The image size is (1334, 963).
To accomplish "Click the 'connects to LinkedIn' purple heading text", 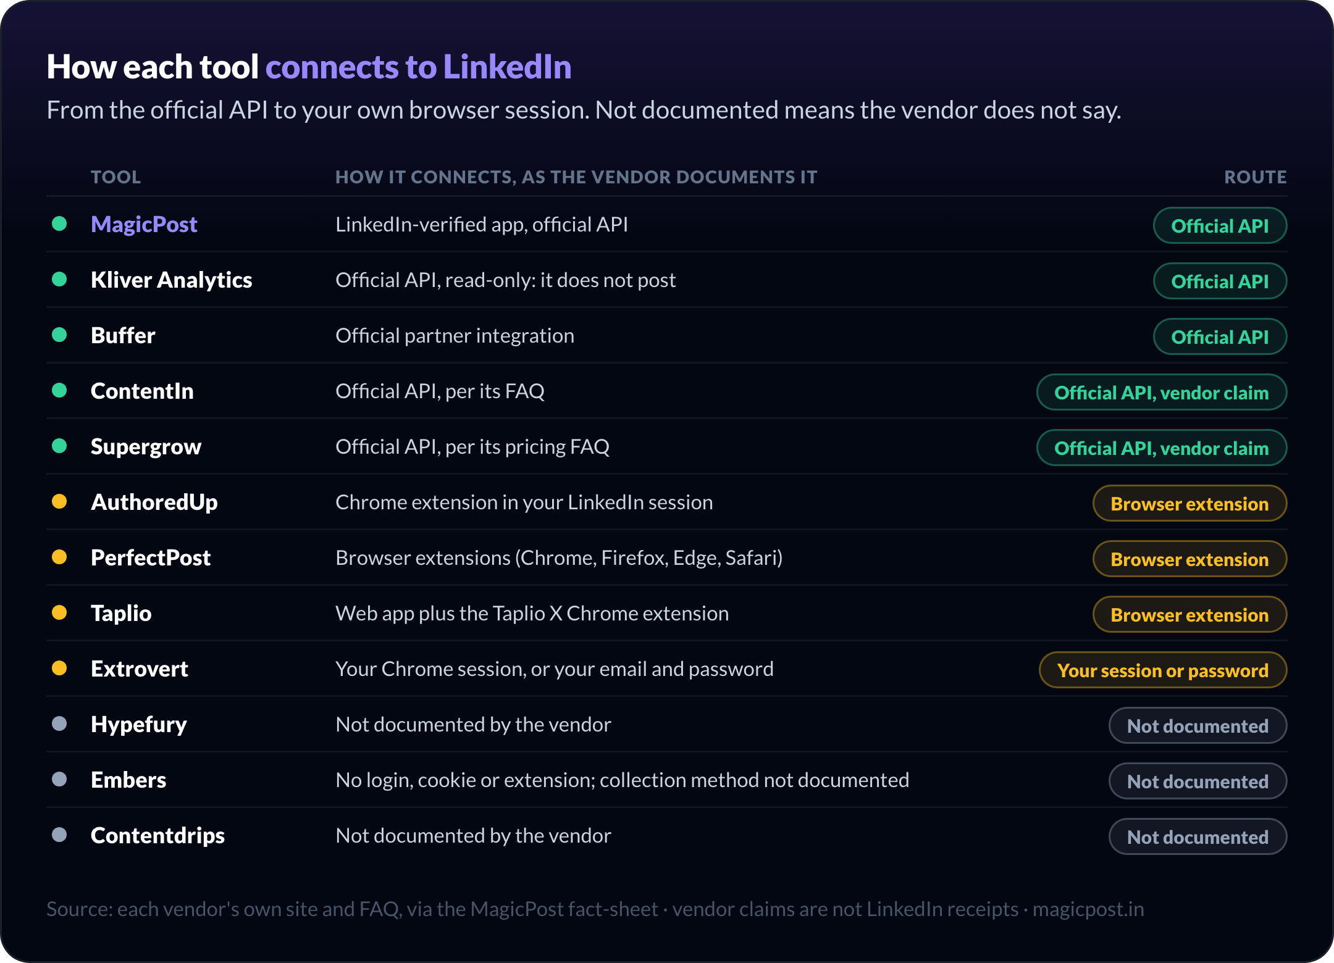I will click(x=419, y=67).
